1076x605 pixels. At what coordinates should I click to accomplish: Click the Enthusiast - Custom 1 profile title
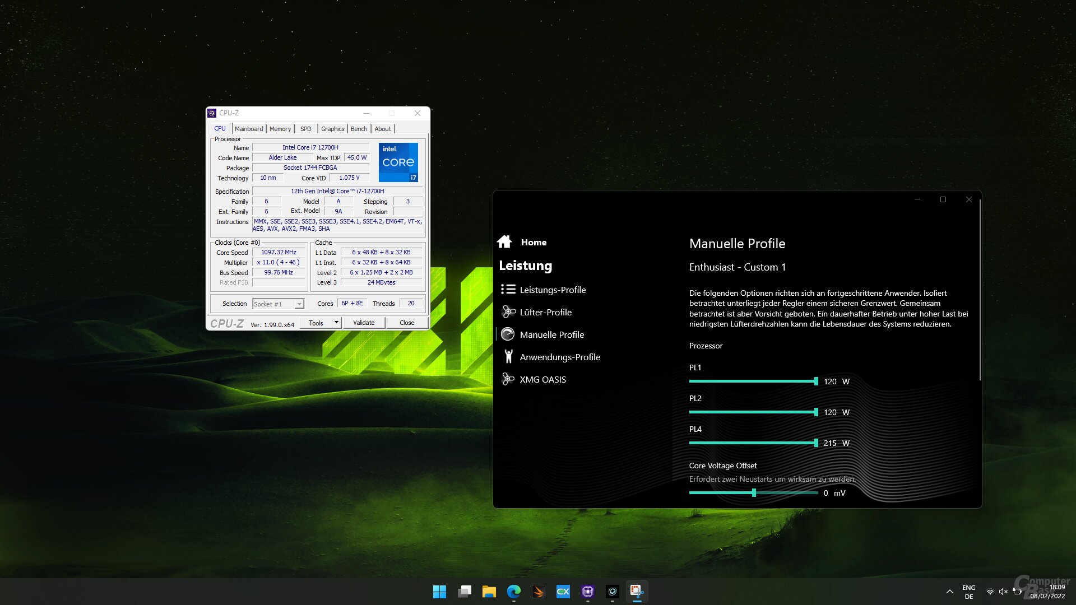pos(738,267)
